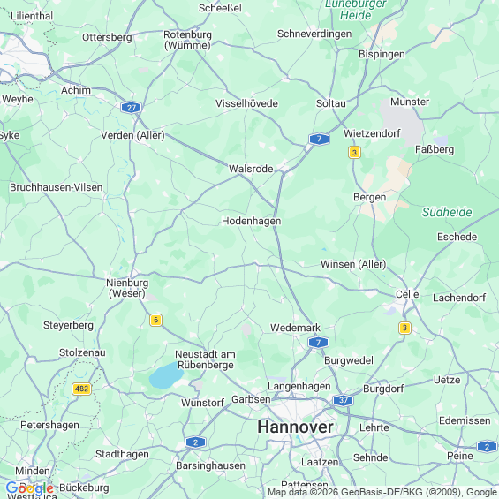The width and height of the screenshot is (499, 499).
Task: Click the A2 shield near Barsinghausen
Action: [196, 442]
